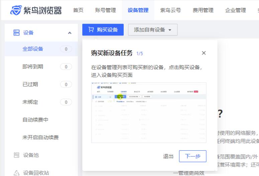Open the 首页 tab
Viewport: 259px width, 176px height.
pyautogui.click(x=78, y=10)
